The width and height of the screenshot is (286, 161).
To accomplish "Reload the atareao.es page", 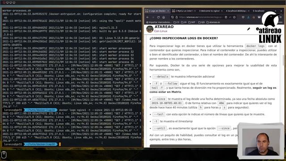I will pyautogui.click(x=158, y=17).
